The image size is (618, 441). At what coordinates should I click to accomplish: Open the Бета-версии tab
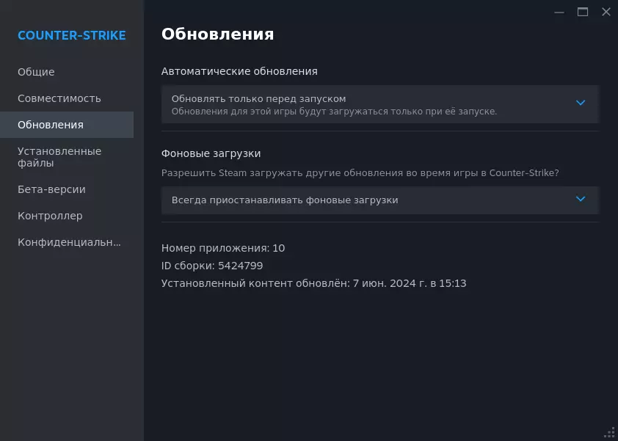(x=51, y=189)
